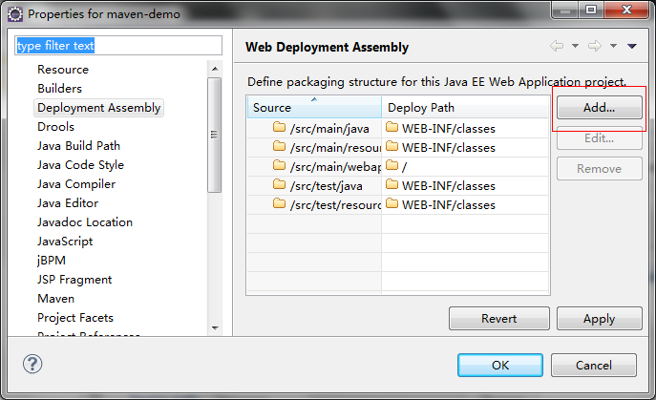Open the Java Editor page
This screenshot has height=400, width=656.
(68, 203)
